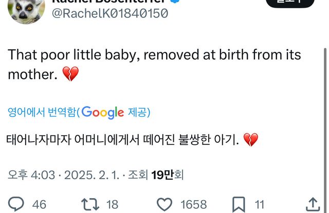Open the 오후 4:03 timestamp link

pyautogui.click(x=31, y=175)
